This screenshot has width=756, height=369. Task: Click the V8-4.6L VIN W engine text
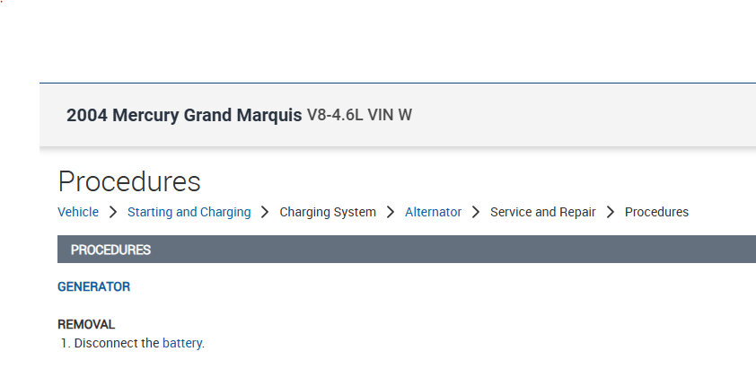(359, 116)
